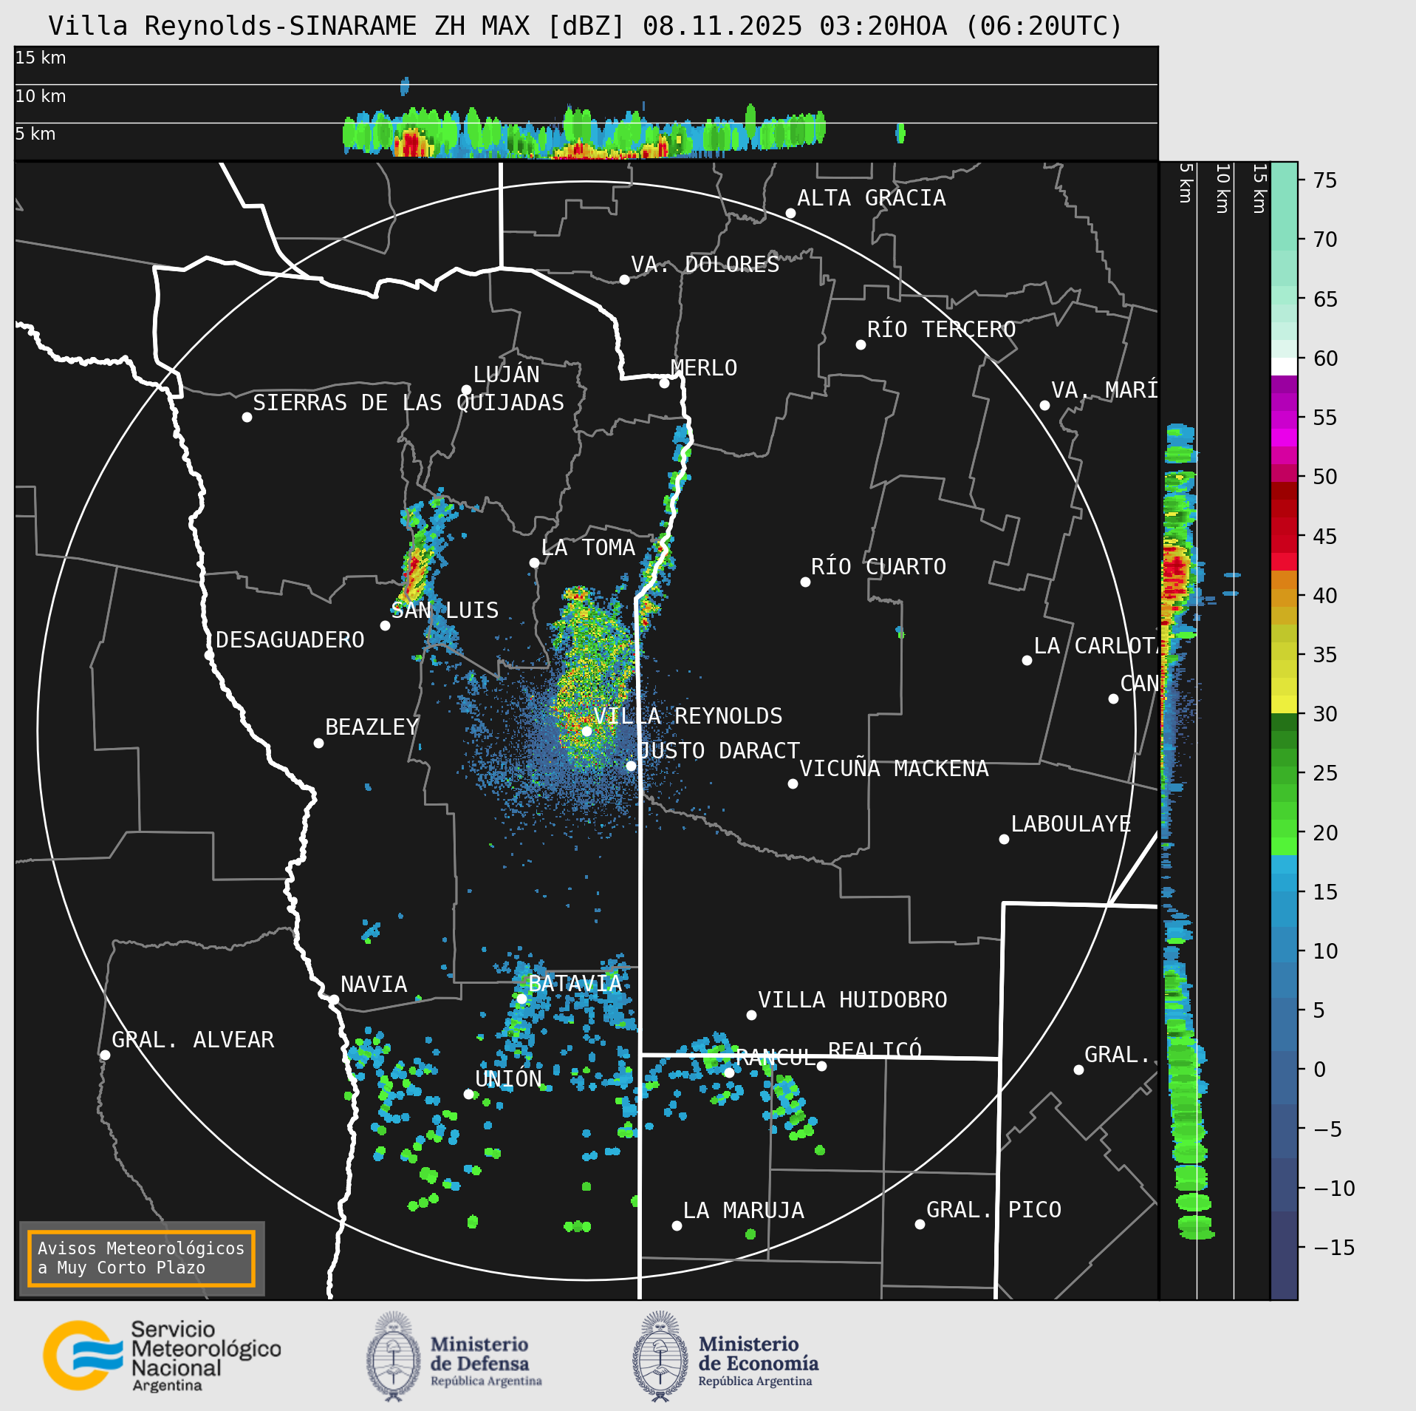Click the Sierras de las Quijadas marker dot
This screenshot has height=1411, width=1416.
tap(247, 417)
